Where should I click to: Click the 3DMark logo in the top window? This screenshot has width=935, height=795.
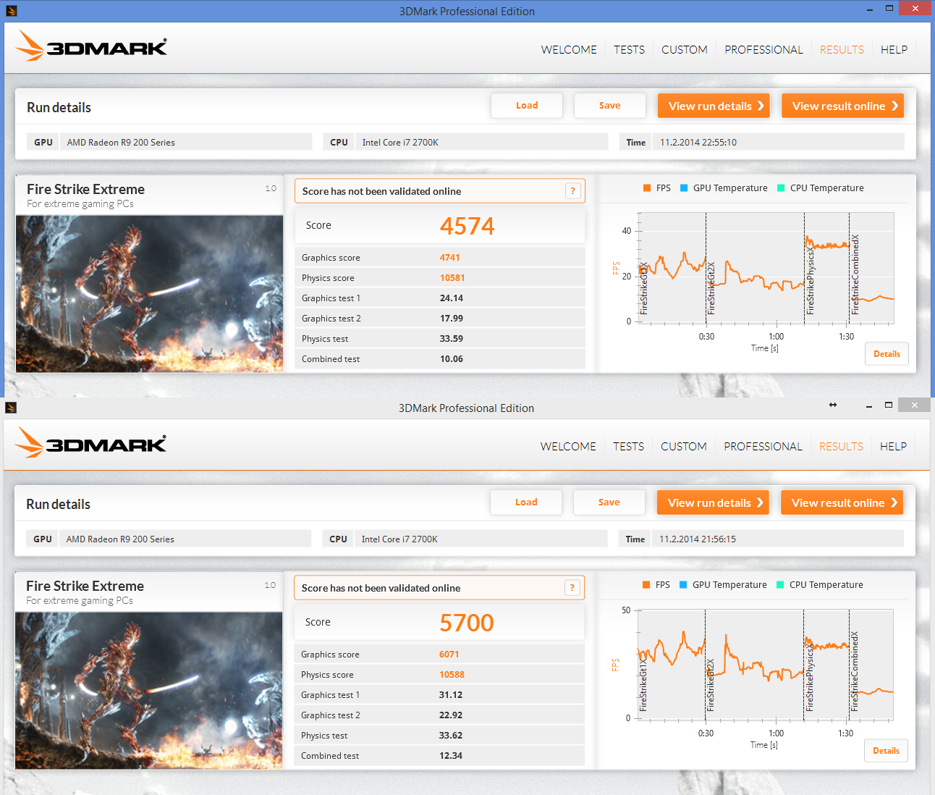[91, 46]
